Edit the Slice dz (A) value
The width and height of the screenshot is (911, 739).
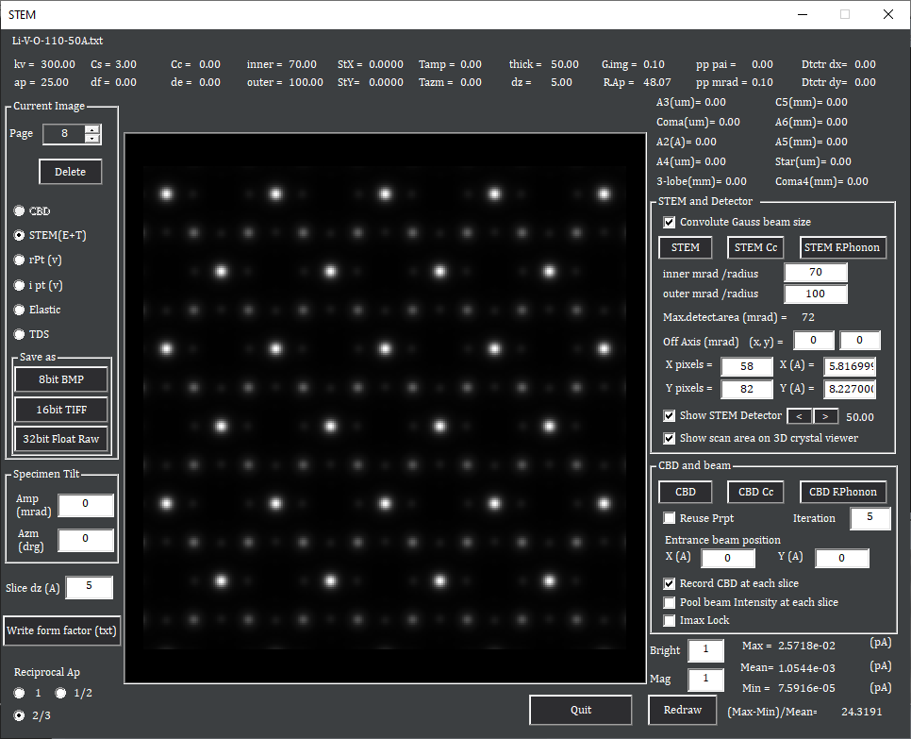point(89,587)
